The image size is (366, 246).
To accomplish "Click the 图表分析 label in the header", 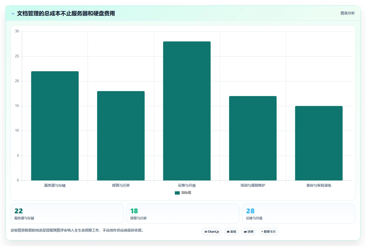I will [x=347, y=13].
